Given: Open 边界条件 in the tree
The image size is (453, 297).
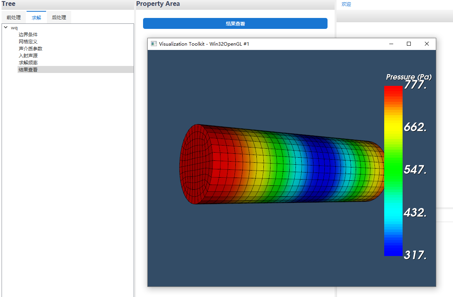Looking at the screenshot, I should tap(28, 35).
